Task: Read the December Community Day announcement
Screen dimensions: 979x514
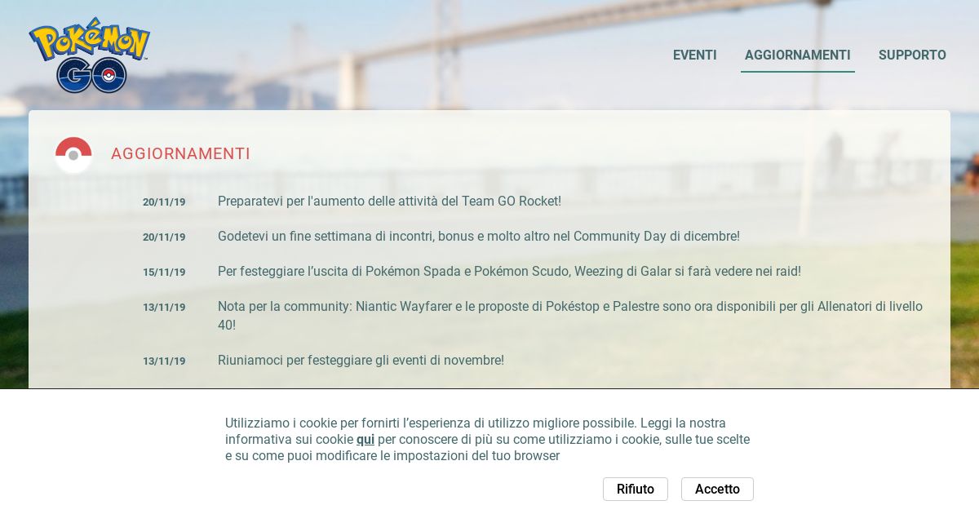Action: [x=479, y=237]
